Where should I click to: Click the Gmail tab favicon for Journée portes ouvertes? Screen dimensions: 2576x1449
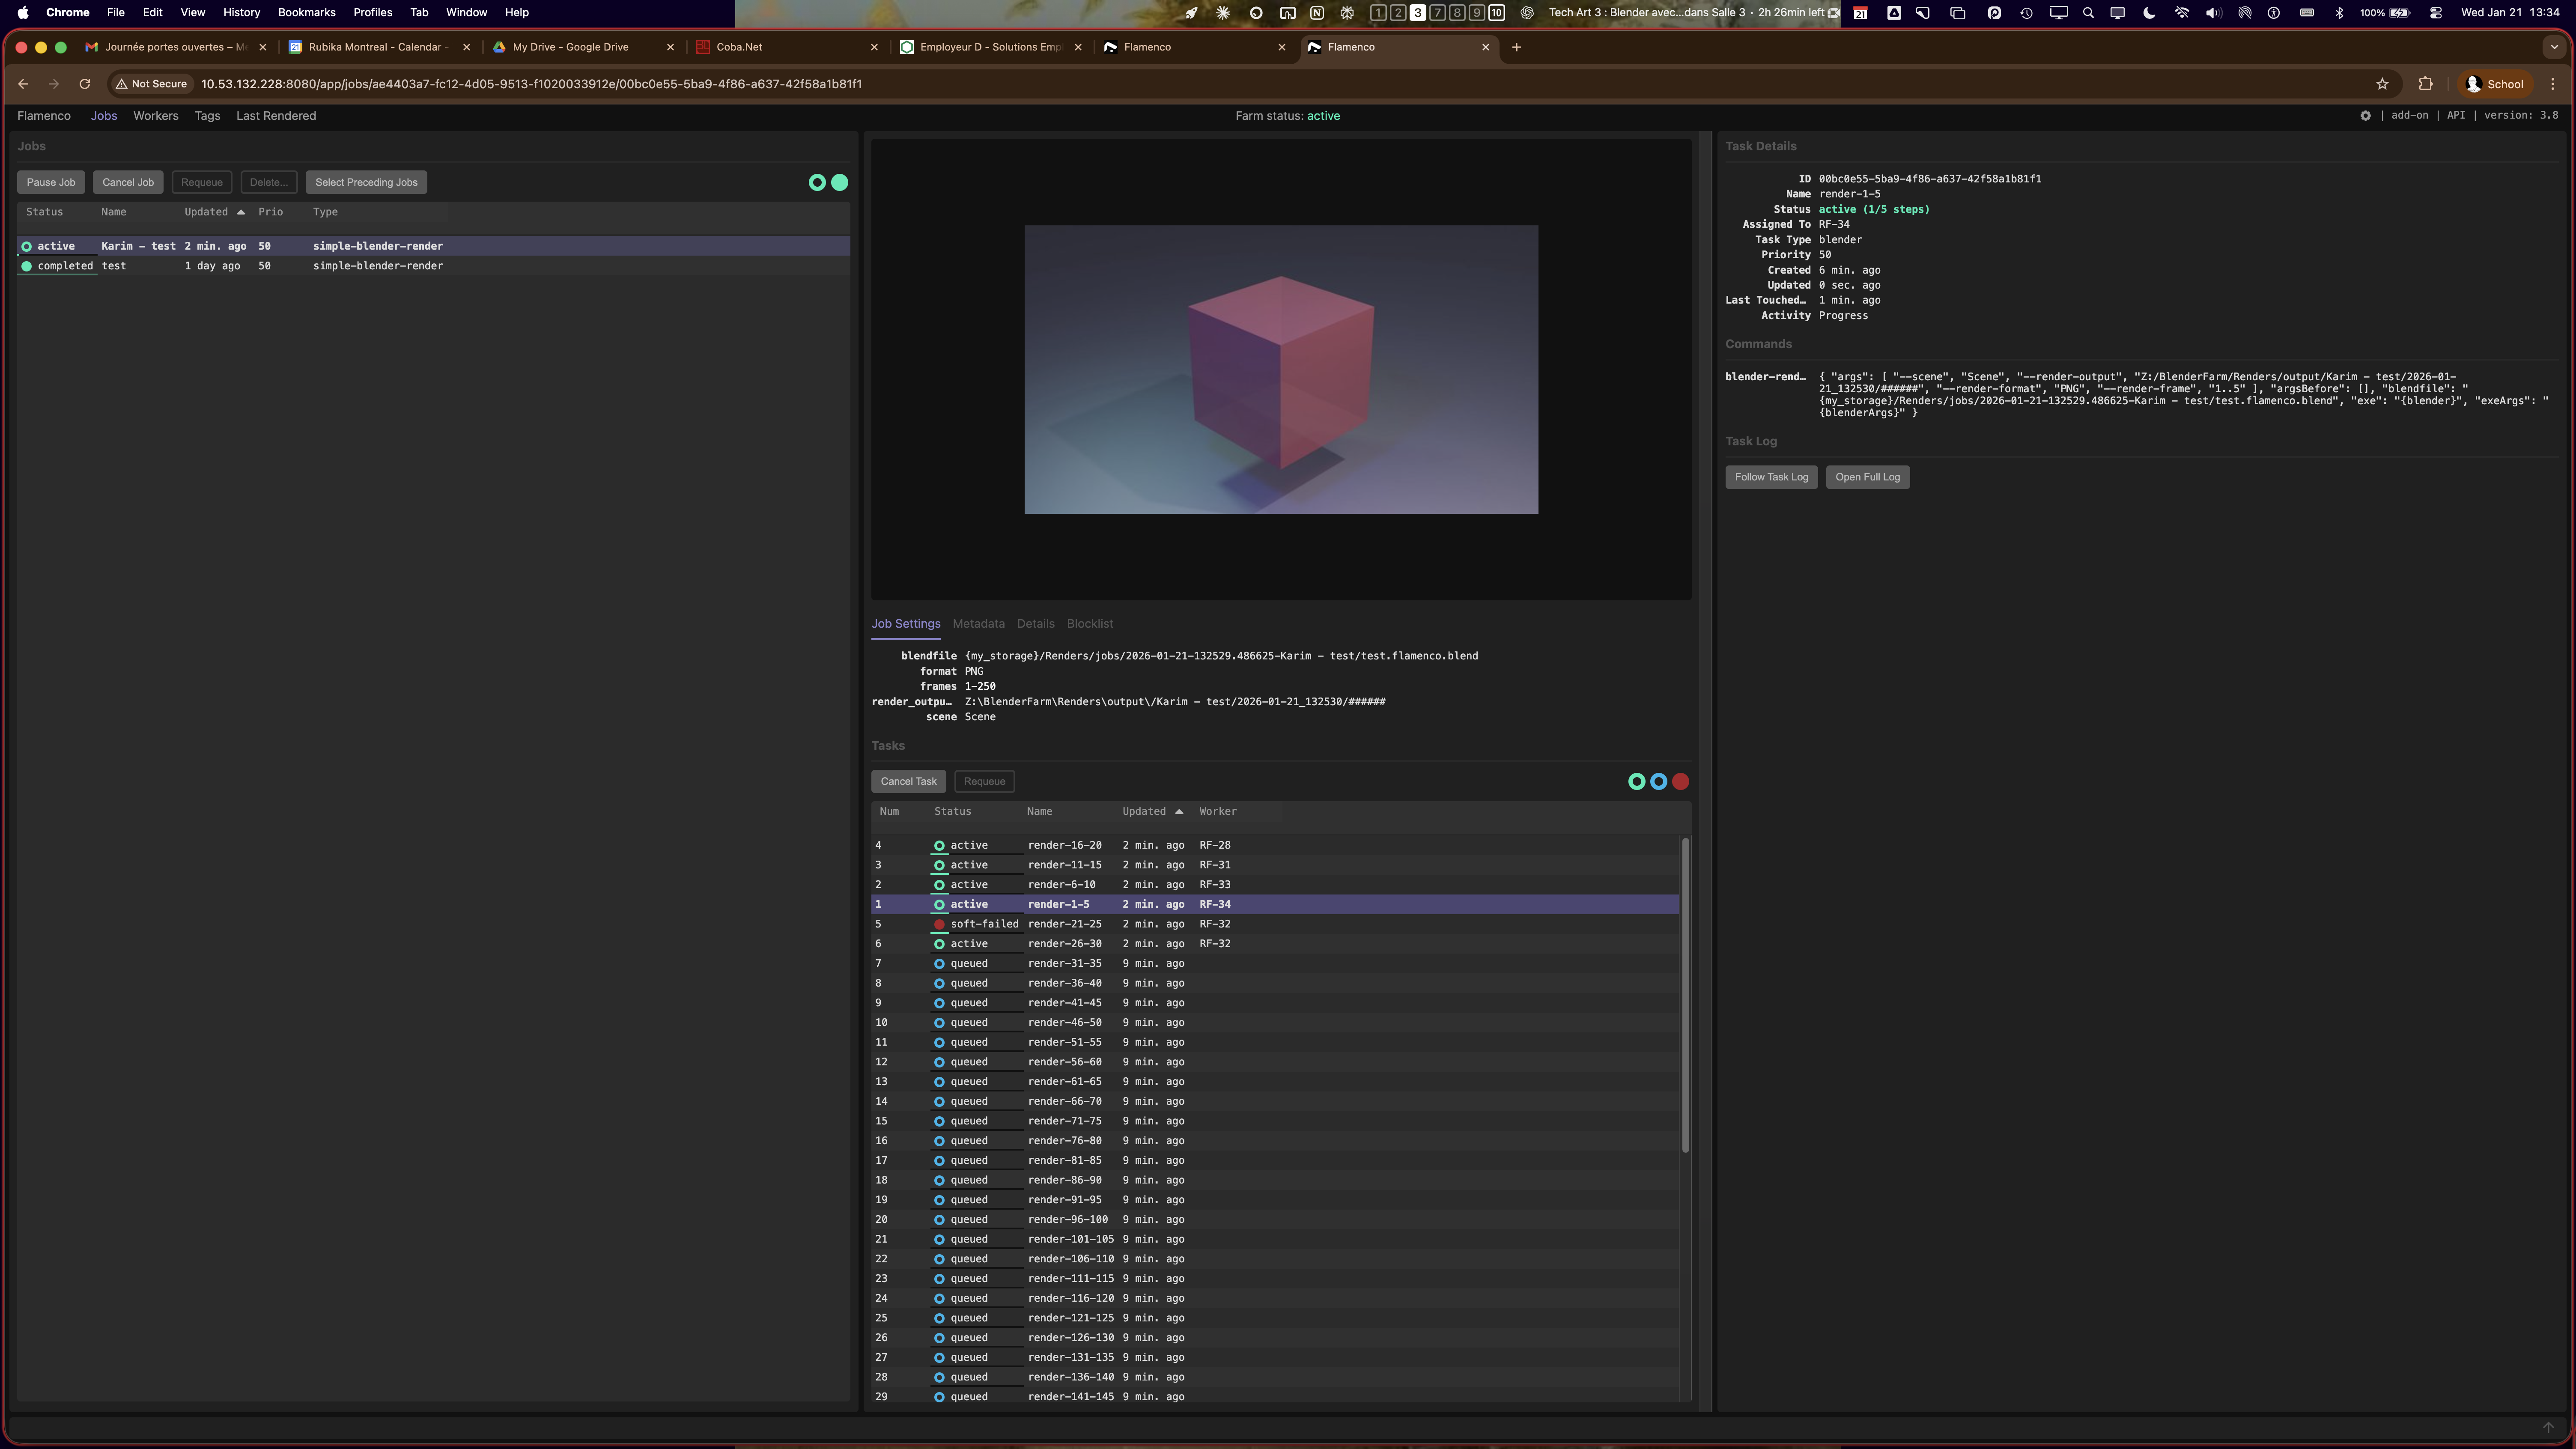[92, 47]
